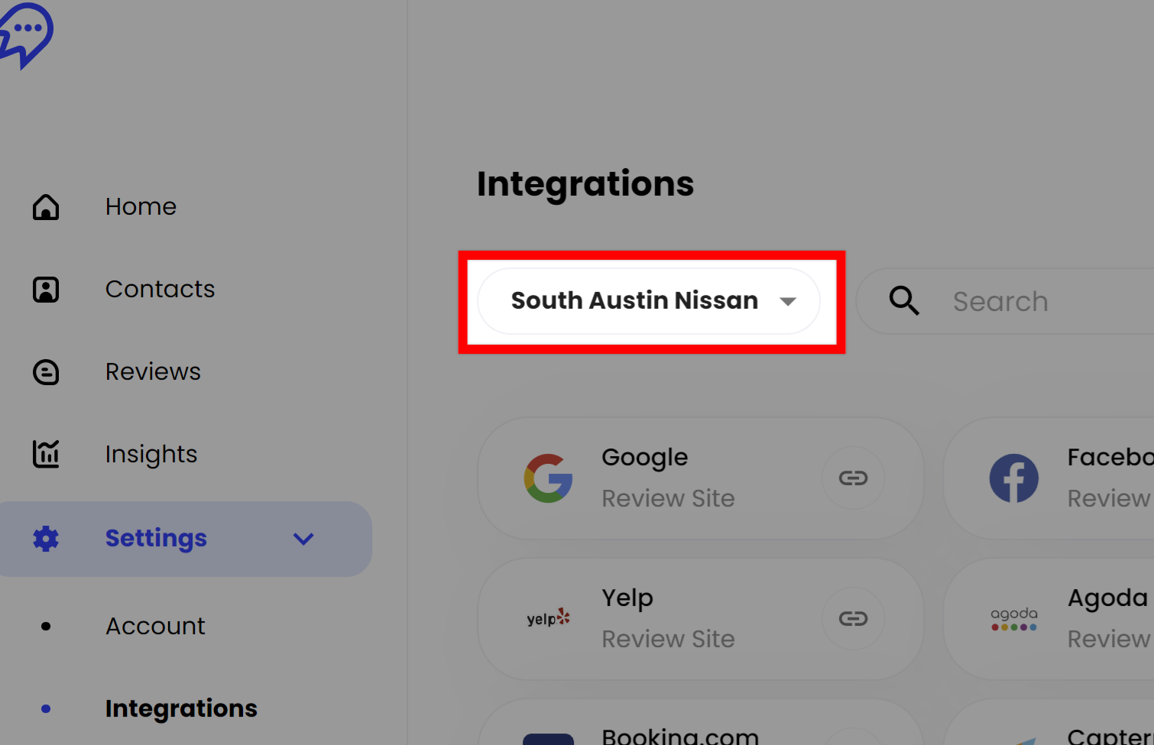Click the Reviews speech icon
Screen dimensions: 1154x745
pyautogui.click(x=46, y=372)
